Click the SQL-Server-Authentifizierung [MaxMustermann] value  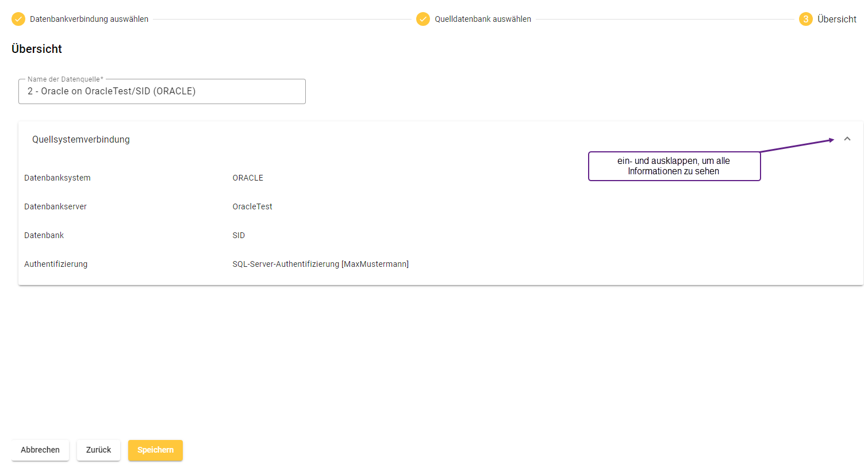point(320,264)
